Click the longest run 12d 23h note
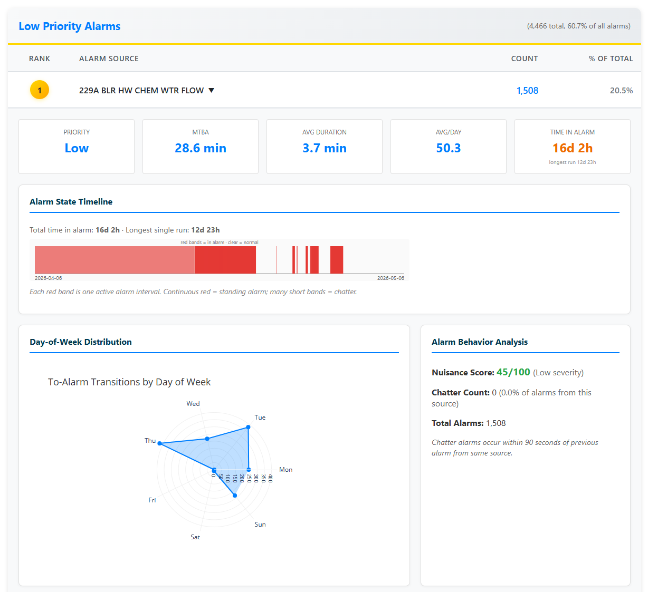 573,162
